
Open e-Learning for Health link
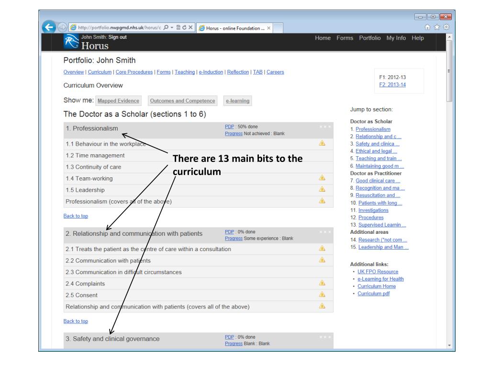coord(380,279)
